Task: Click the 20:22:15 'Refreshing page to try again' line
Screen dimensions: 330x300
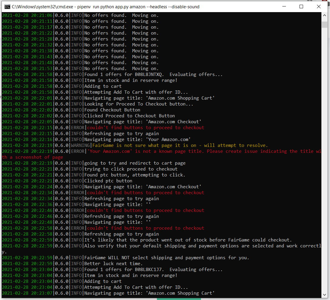Action: click(81, 134)
